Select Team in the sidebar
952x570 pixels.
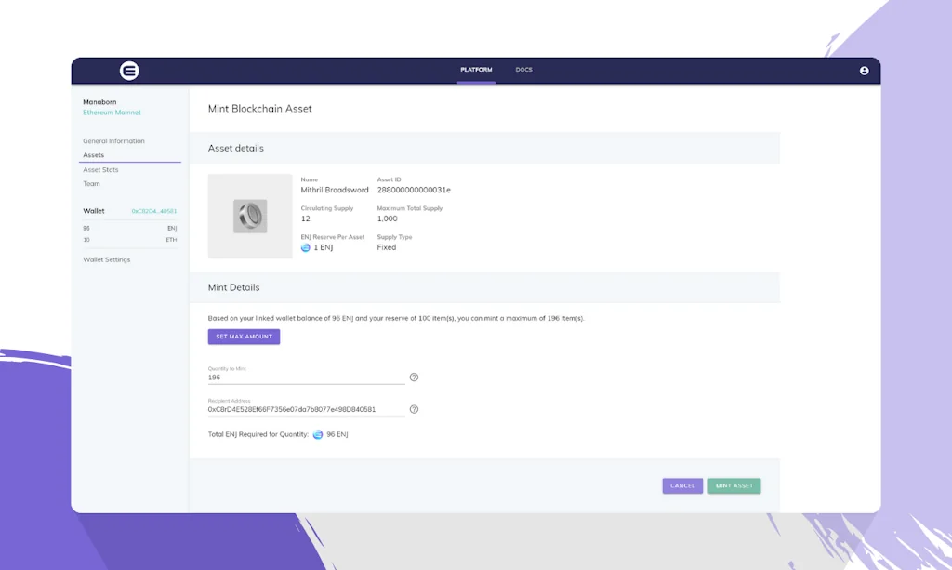90,183
